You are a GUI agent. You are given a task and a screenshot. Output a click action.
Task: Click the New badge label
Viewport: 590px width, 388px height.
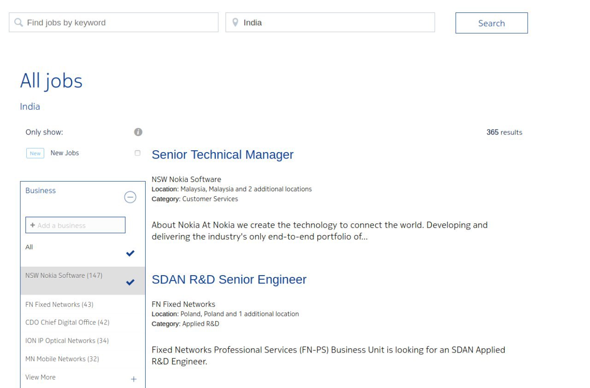tap(35, 153)
